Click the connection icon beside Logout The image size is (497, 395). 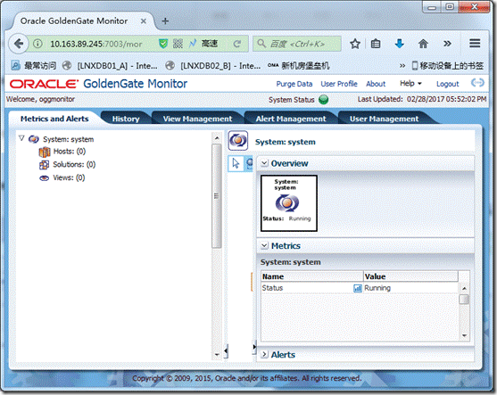(477, 83)
